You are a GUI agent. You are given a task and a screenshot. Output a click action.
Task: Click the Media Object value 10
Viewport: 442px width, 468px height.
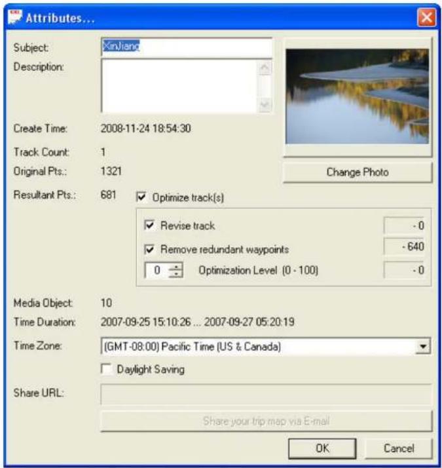[x=106, y=303]
